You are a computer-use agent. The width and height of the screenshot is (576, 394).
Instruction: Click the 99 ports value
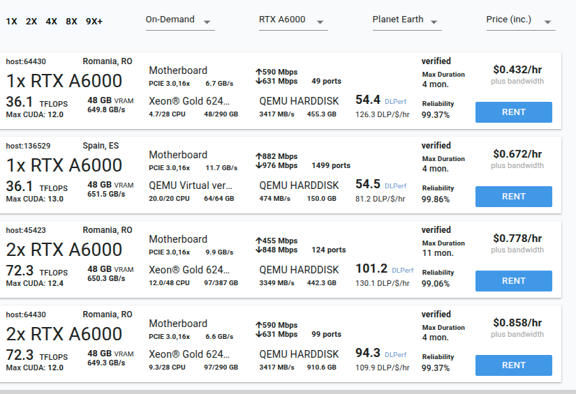tap(327, 334)
